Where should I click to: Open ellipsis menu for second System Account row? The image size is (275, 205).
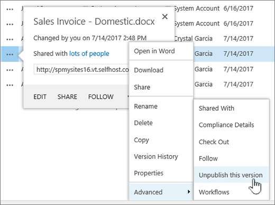[10, 24]
